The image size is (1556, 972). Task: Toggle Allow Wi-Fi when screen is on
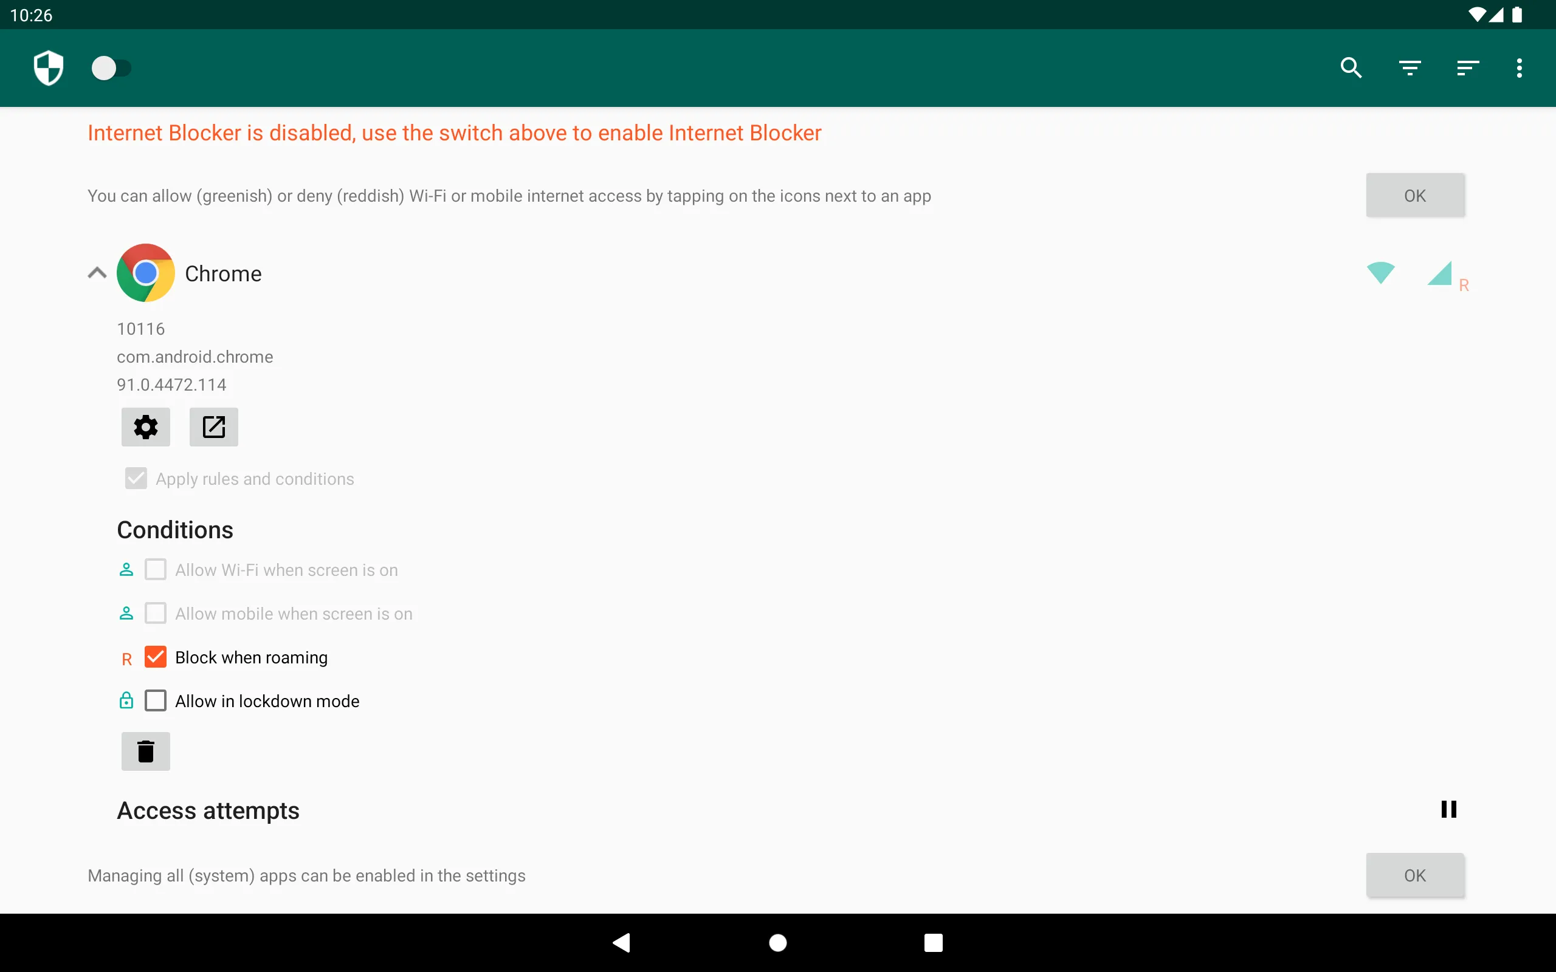(154, 570)
